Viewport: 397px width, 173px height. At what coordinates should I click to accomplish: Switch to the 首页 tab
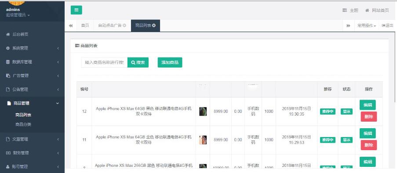point(85,25)
